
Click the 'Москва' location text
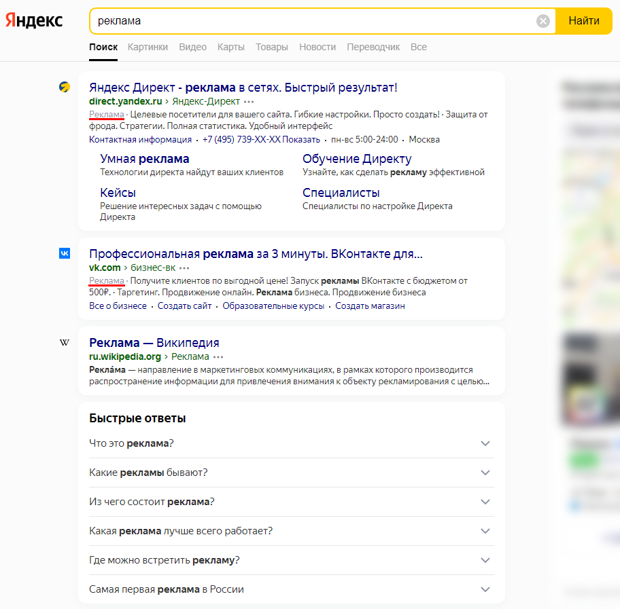pyautogui.click(x=424, y=139)
